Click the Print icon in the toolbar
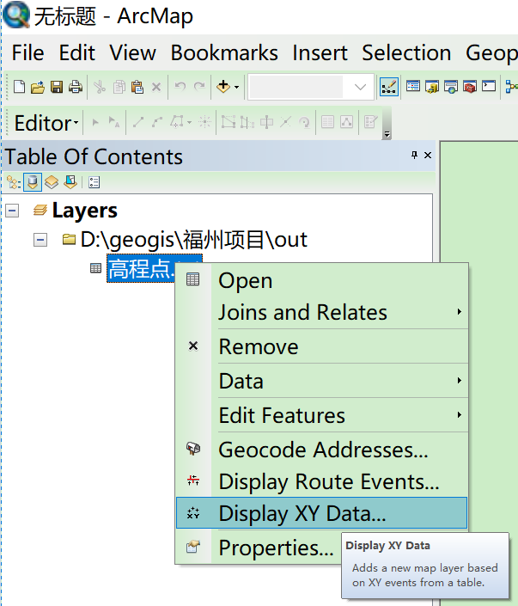This screenshot has height=606, width=518. [x=76, y=87]
